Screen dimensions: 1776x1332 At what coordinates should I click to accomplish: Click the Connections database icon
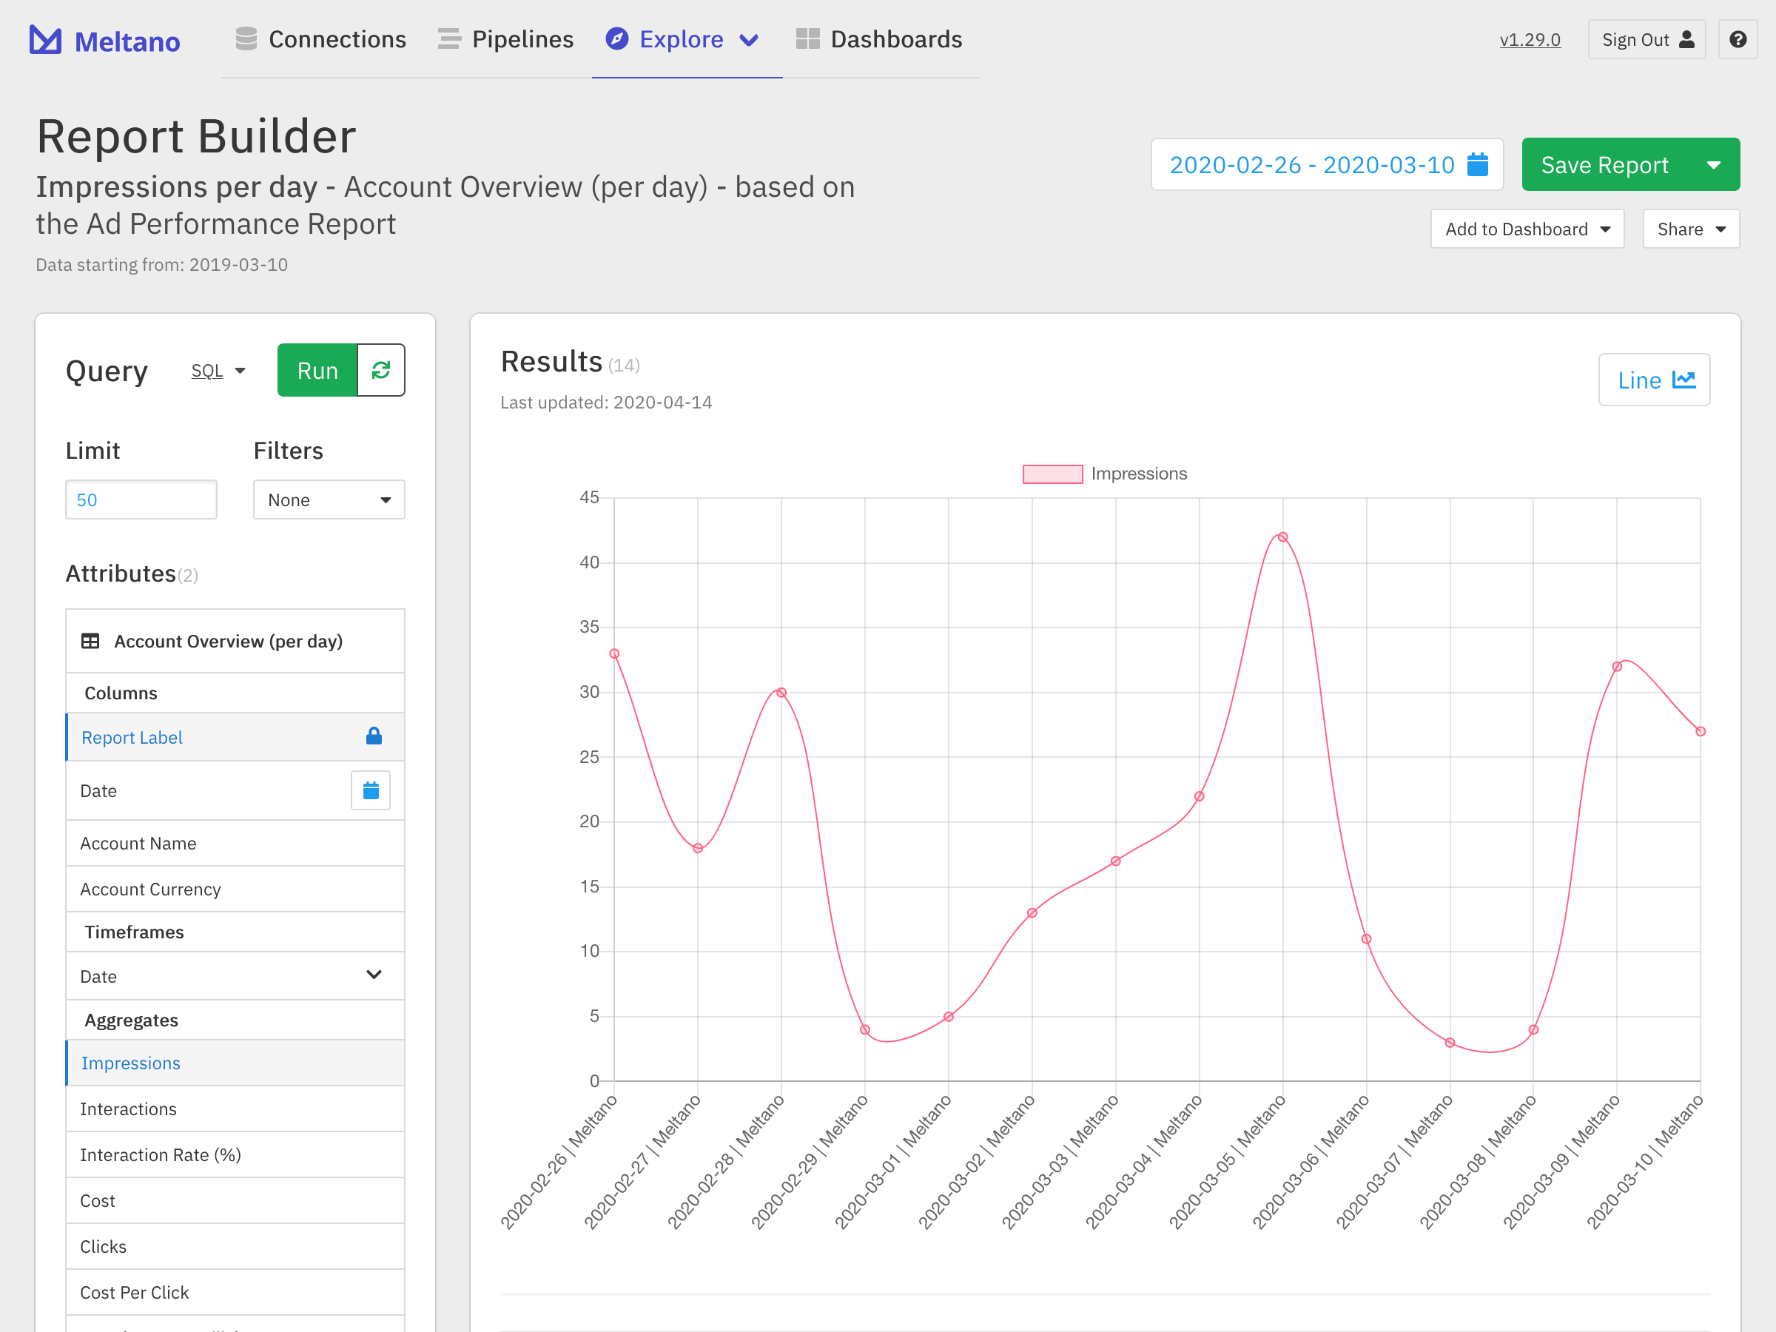246,37
